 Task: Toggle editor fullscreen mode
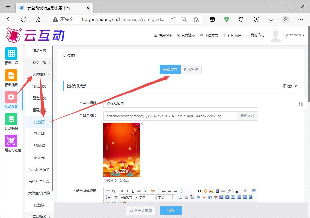(254, 191)
